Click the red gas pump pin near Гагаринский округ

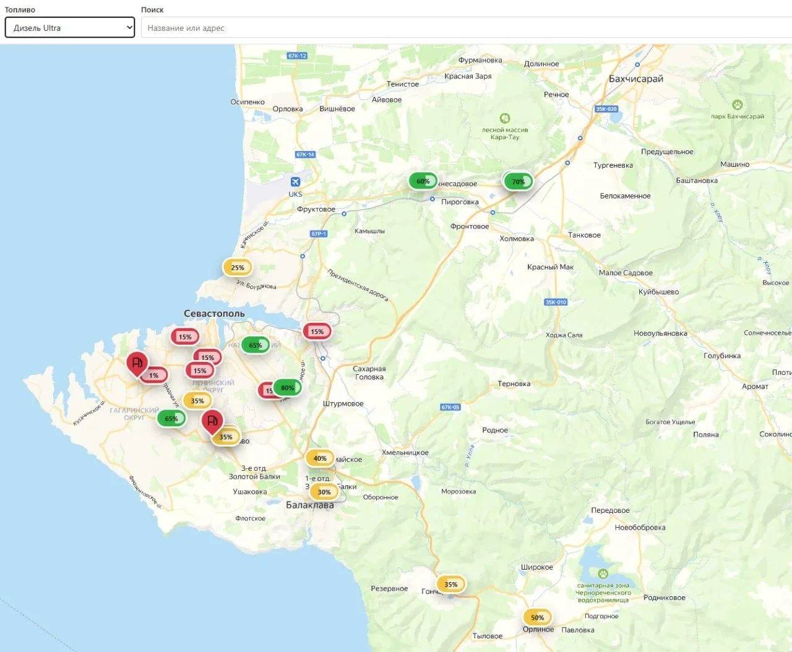point(137,364)
